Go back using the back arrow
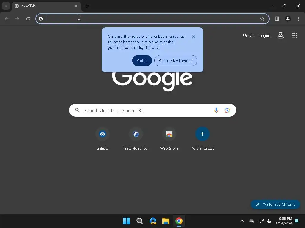The image size is (305, 228). pos(7,19)
